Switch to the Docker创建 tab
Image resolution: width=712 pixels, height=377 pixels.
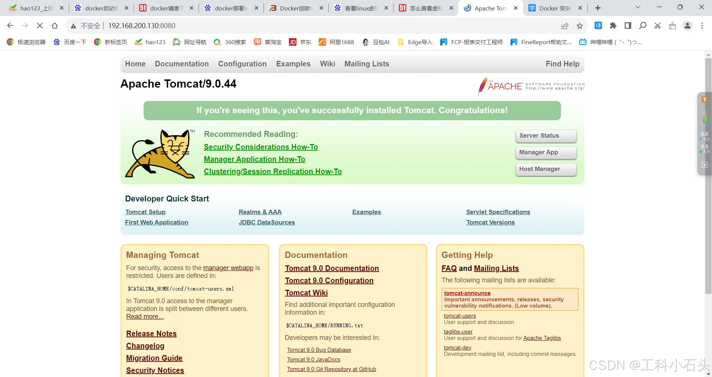tap(296, 8)
